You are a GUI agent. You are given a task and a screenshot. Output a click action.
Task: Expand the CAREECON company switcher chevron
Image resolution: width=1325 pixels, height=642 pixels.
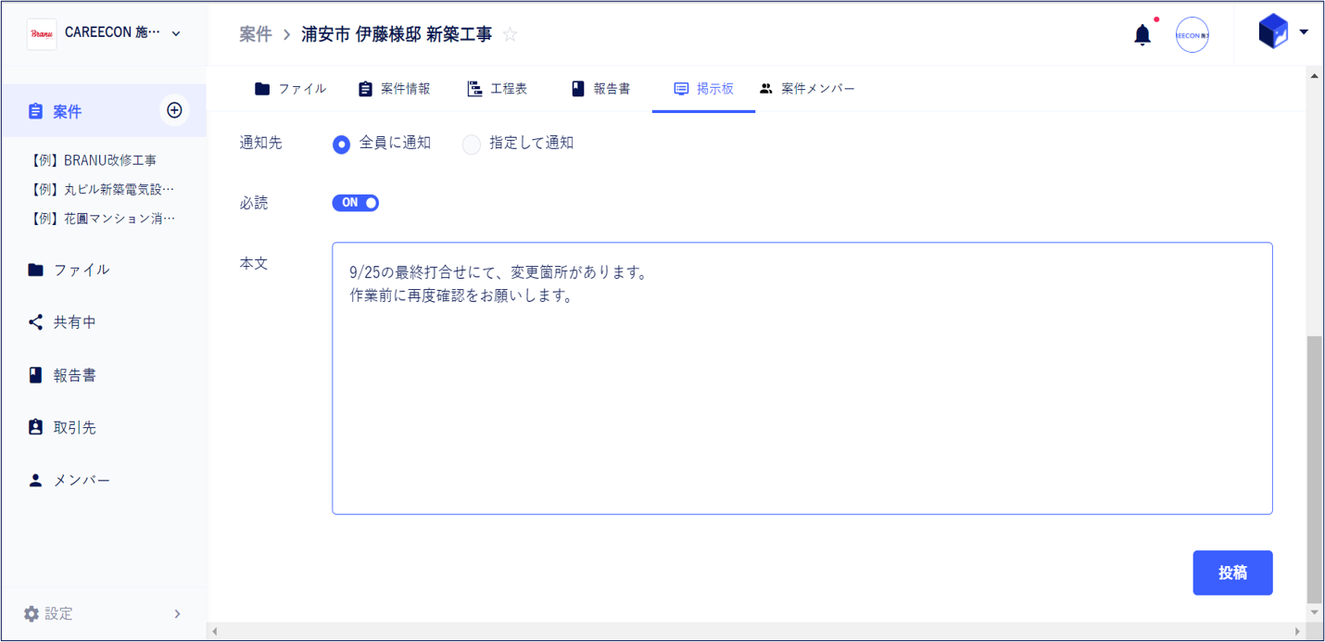point(176,33)
